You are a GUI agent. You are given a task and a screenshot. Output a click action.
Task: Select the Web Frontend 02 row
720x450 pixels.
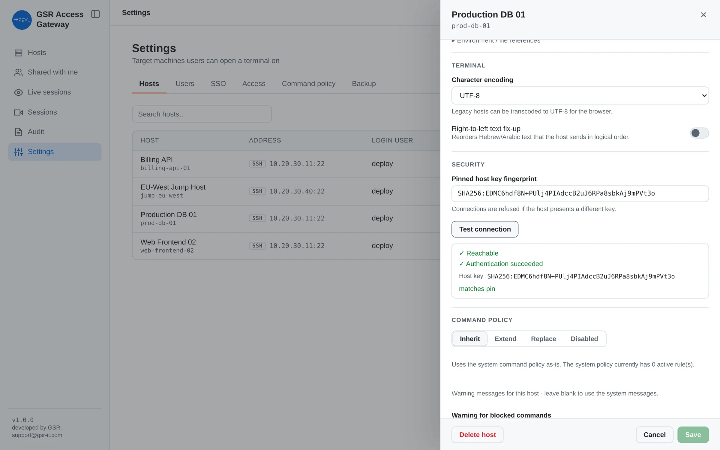click(x=286, y=246)
